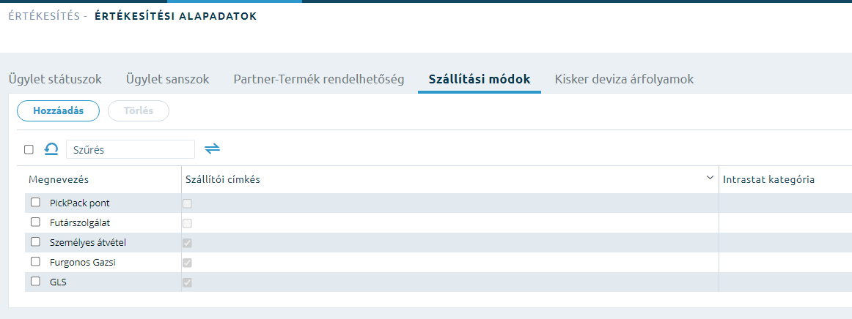Viewport: 852px width, 319px height.
Task: Open the Kisker deviza árfolyamok tab
Action: (624, 79)
